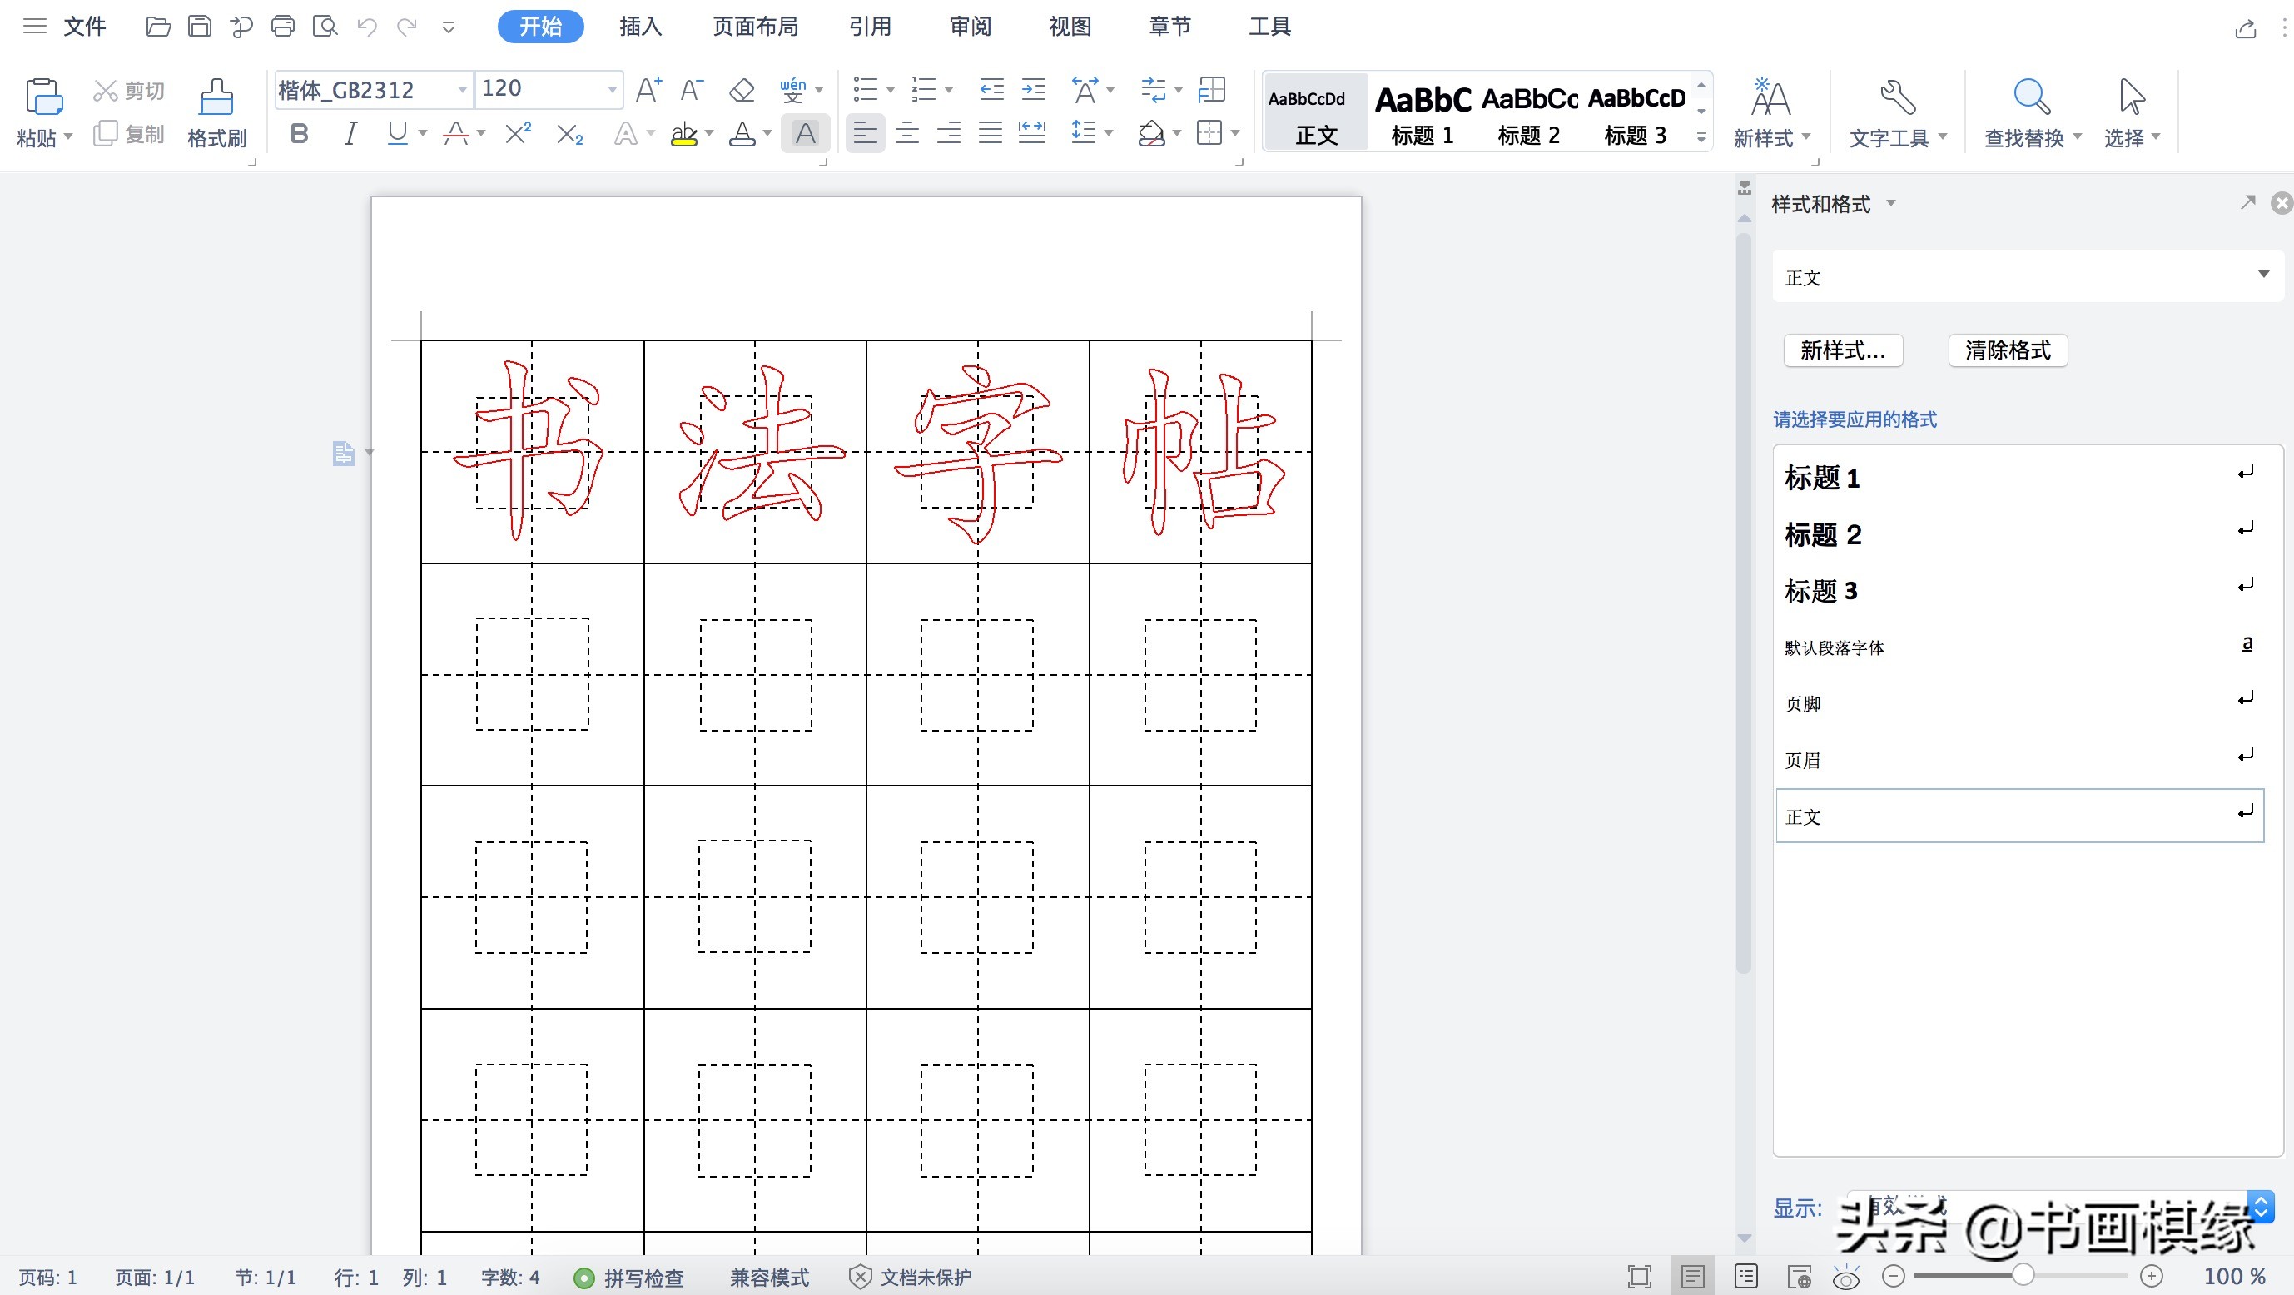Open Find and Replace (查找替换) magnifier
2294x1295 pixels.
click(x=2032, y=97)
